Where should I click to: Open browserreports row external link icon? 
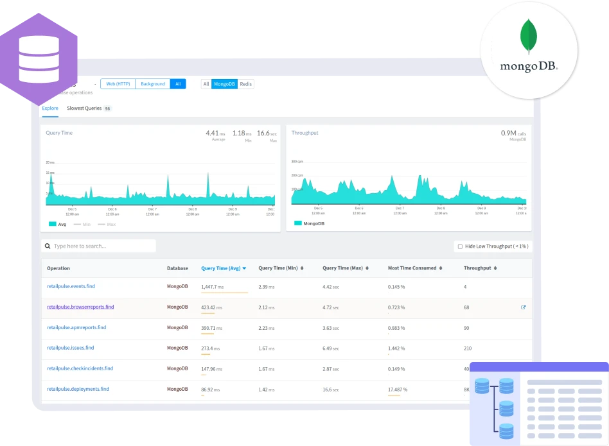pyautogui.click(x=523, y=307)
